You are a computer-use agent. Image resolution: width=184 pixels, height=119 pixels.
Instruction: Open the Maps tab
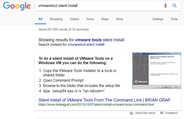click(105, 19)
